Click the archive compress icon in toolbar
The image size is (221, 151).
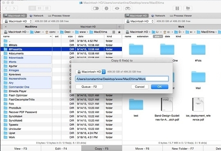177,9
